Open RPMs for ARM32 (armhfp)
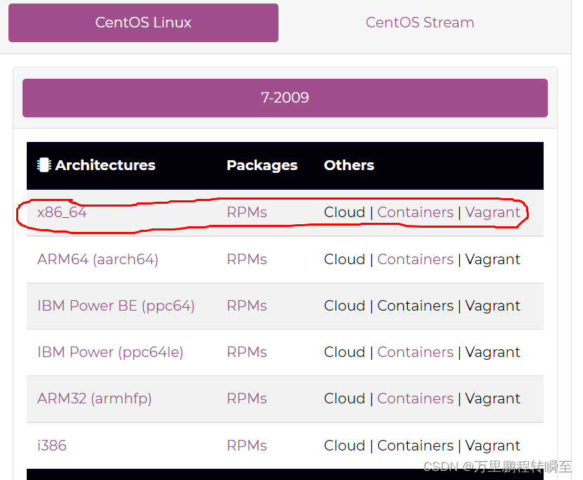The image size is (583, 480). click(x=247, y=398)
